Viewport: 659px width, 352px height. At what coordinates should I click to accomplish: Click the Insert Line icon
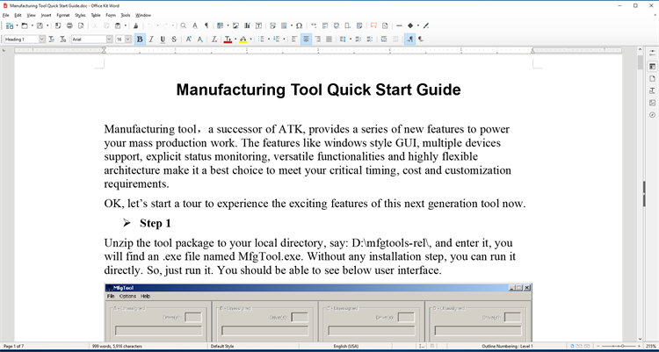click(399, 25)
